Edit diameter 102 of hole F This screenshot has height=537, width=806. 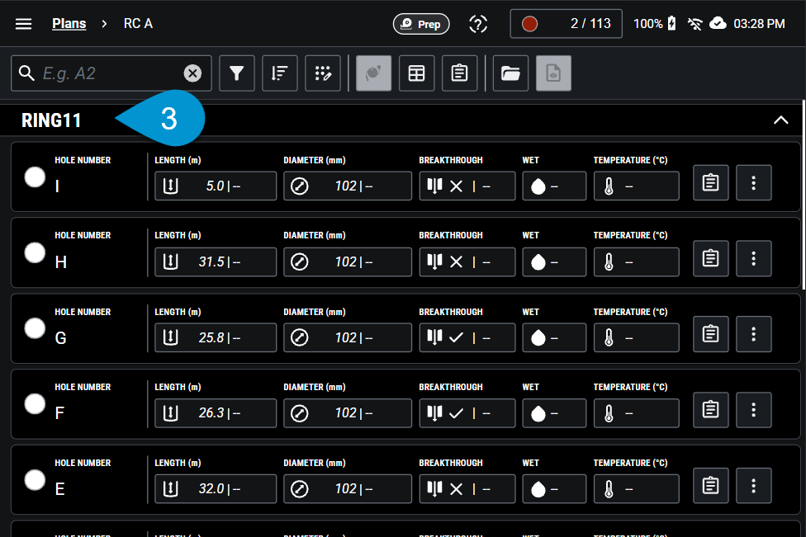pyautogui.click(x=348, y=412)
